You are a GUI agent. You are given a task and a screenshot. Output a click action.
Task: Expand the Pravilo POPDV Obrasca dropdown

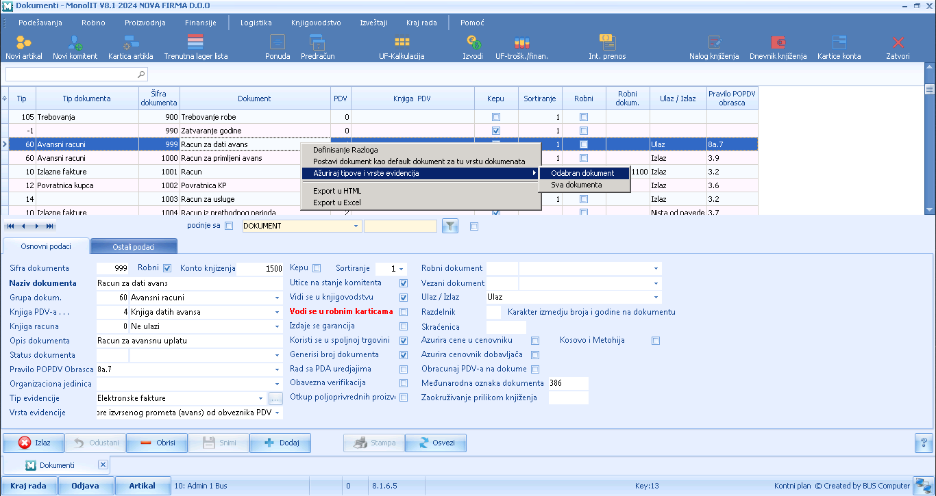pyautogui.click(x=278, y=370)
